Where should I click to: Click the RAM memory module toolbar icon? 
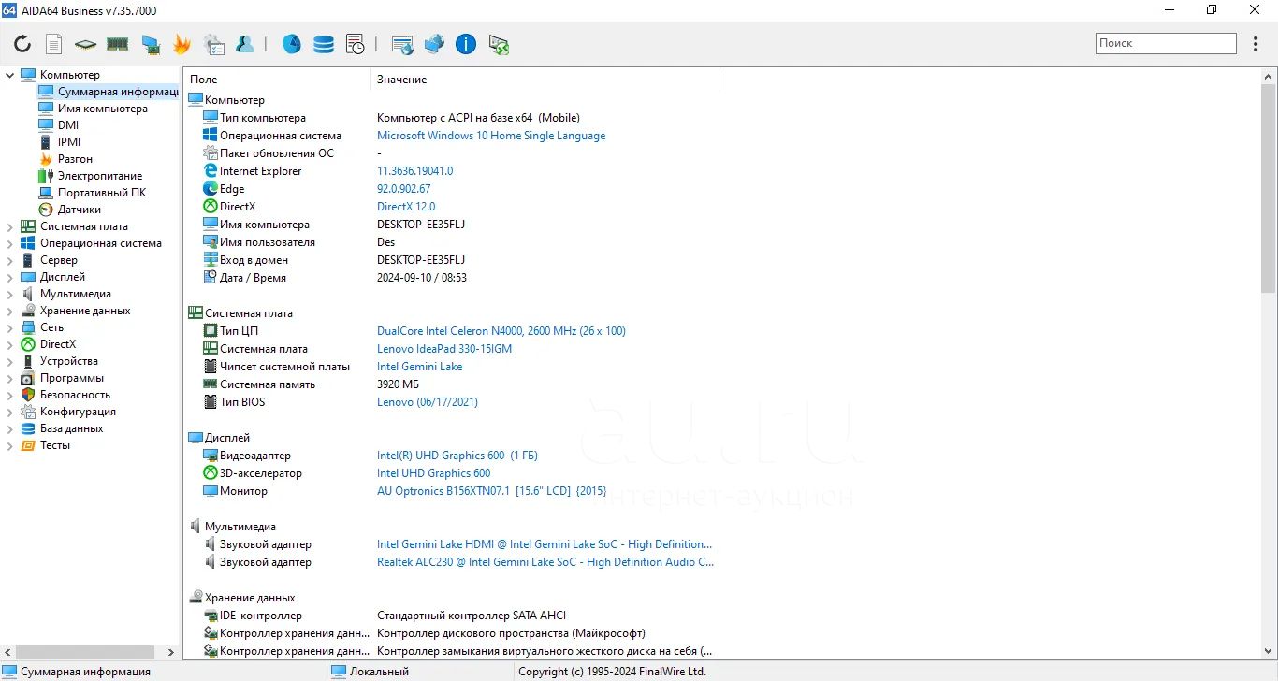coord(117,44)
